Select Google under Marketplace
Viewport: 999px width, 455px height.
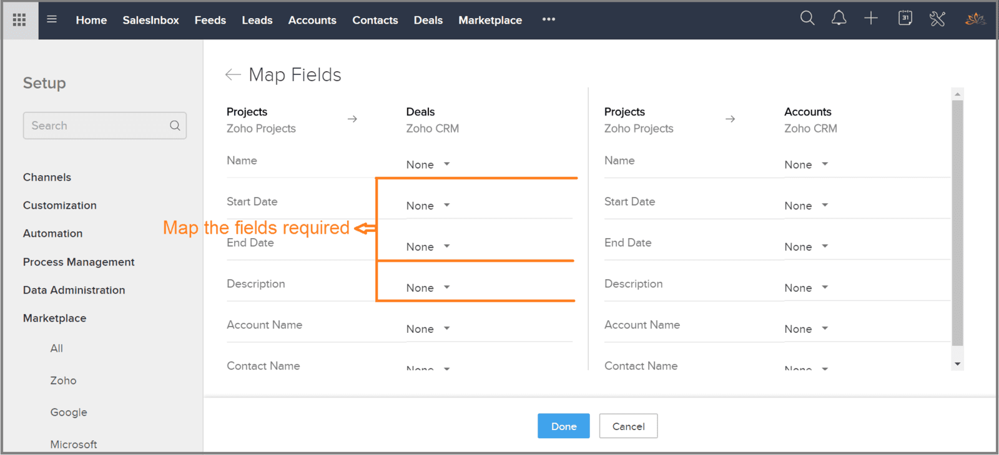(69, 412)
